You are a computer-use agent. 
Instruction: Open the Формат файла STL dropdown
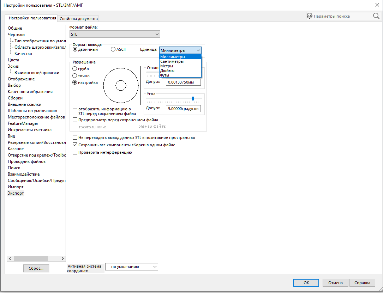coord(115,34)
